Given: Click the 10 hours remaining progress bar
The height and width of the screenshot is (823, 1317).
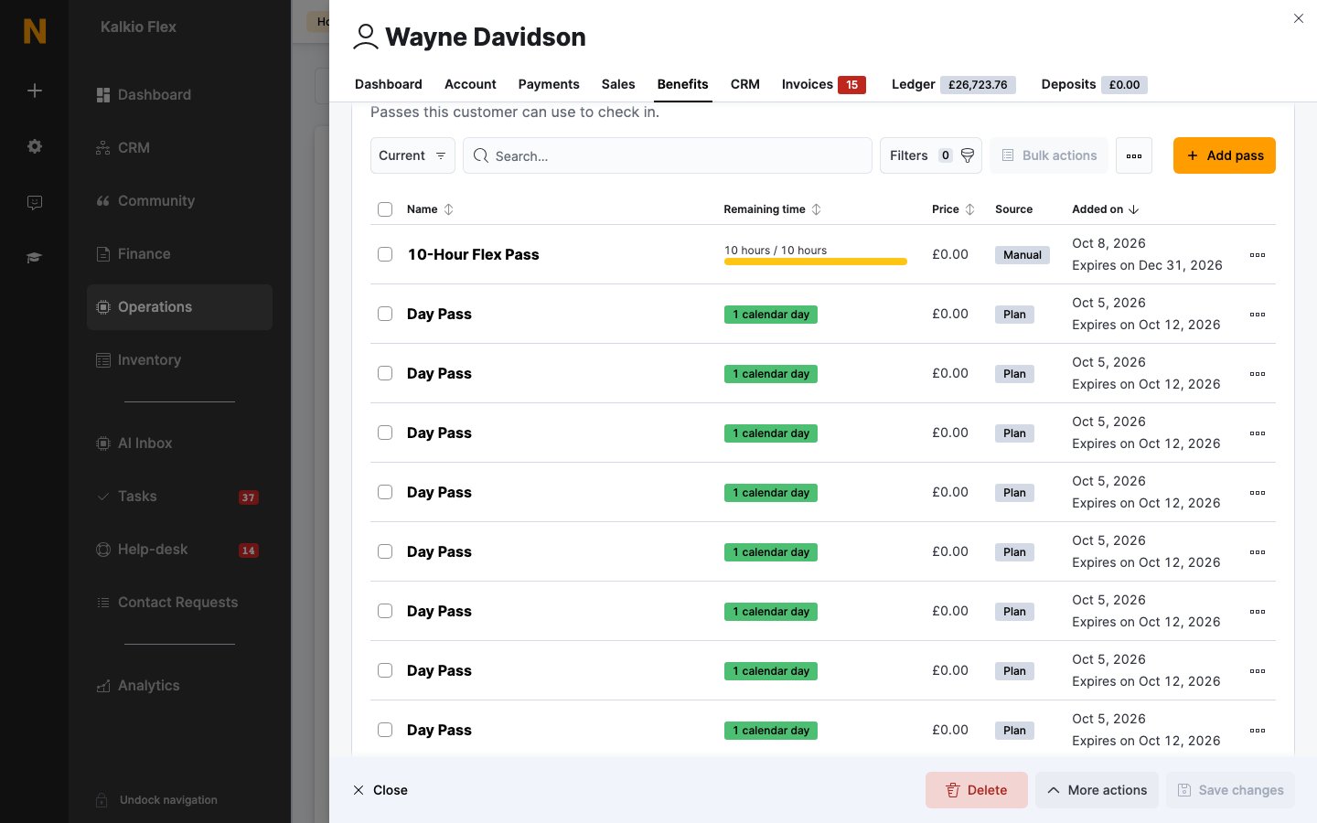Looking at the screenshot, I should [816, 262].
